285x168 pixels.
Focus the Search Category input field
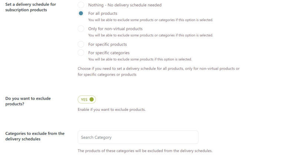[x=138, y=137]
